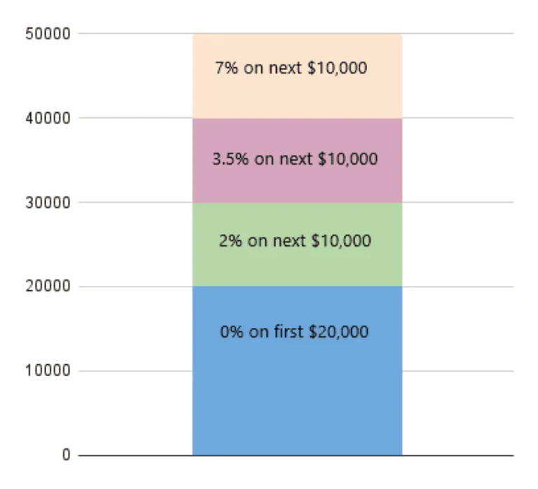Select the peach top bar segment

[x=297, y=95]
